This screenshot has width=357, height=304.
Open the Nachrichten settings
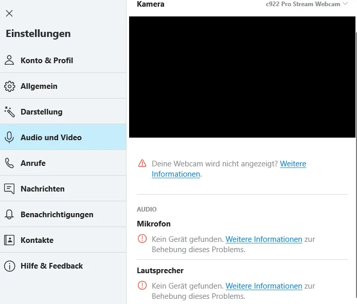coord(63,188)
